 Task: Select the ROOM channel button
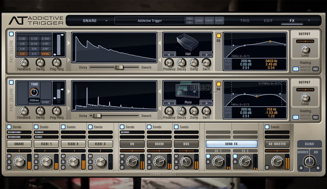[159, 144]
